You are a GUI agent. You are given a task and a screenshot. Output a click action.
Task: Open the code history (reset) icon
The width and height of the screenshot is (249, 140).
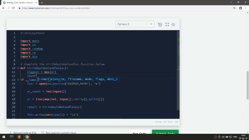coord(160,24)
